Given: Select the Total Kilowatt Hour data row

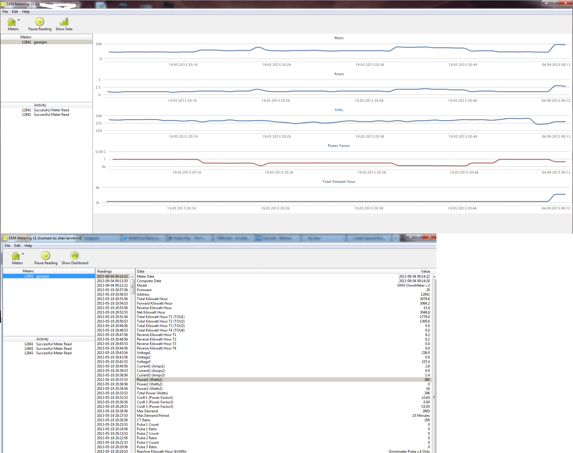Looking at the screenshot, I should [152, 299].
